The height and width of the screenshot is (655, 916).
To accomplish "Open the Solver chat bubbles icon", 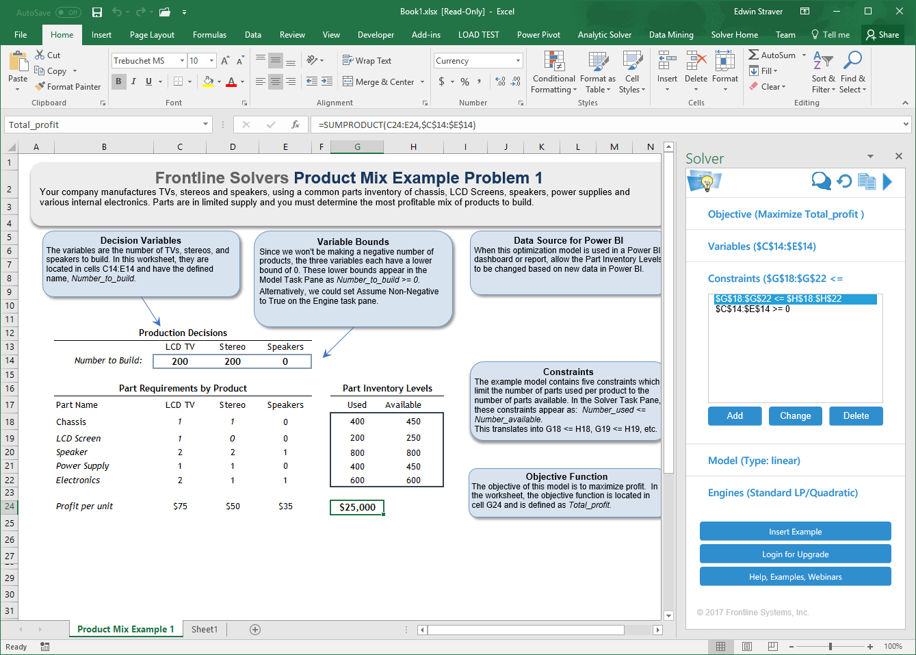I will [821, 181].
